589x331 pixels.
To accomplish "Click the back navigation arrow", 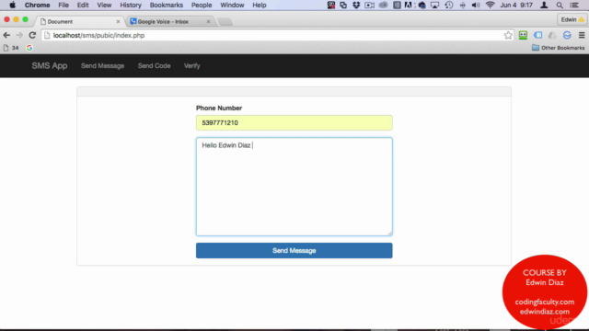I will click(6, 35).
